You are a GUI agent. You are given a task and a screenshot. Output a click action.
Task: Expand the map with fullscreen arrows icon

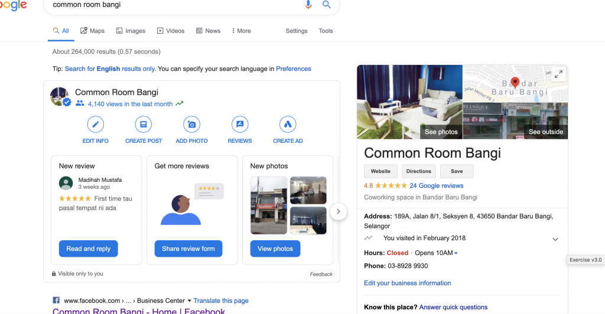[558, 74]
